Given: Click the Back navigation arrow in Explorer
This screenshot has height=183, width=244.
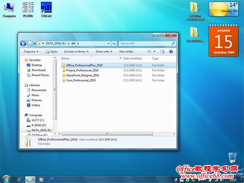Looking at the screenshot, I should point(23,43).
